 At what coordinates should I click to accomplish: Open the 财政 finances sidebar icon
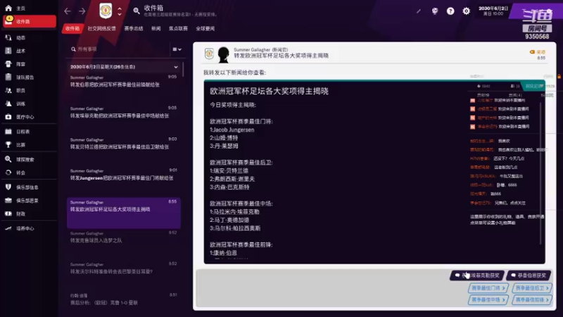[8, 213]
